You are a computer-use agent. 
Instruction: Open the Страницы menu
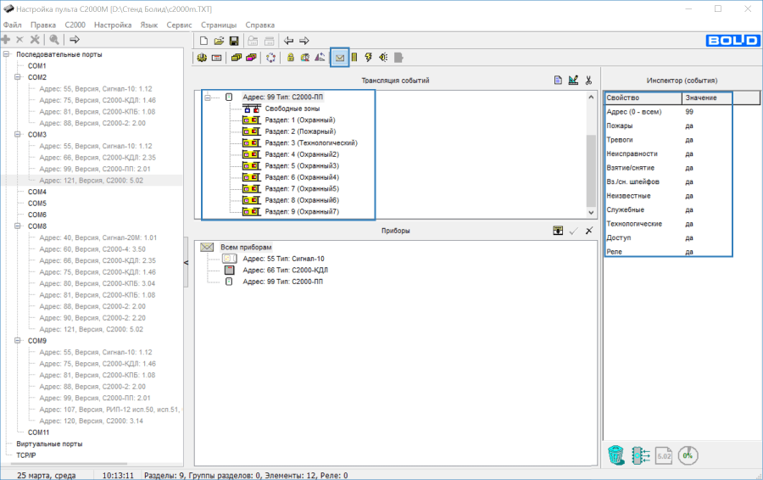click(x=219, y=25)
